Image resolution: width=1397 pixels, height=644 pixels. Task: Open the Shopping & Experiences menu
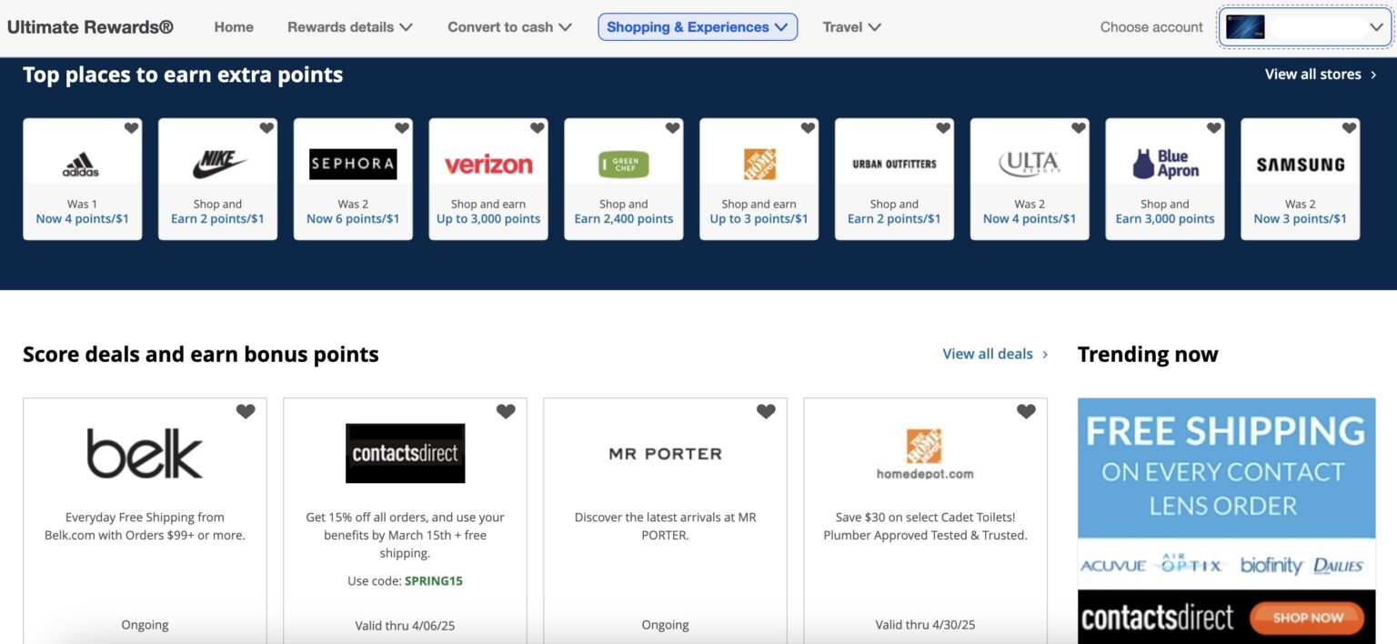(697, 27)
